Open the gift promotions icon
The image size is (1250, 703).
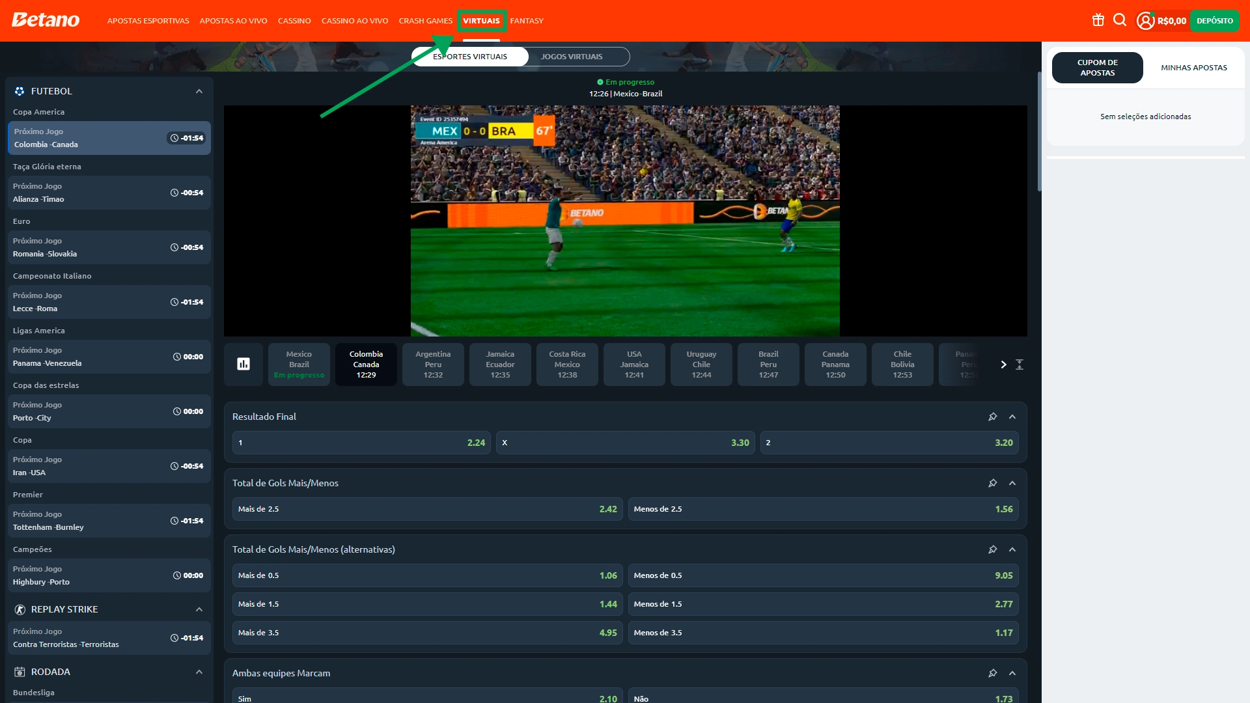pyautogui.click(x=1098, y=20)
